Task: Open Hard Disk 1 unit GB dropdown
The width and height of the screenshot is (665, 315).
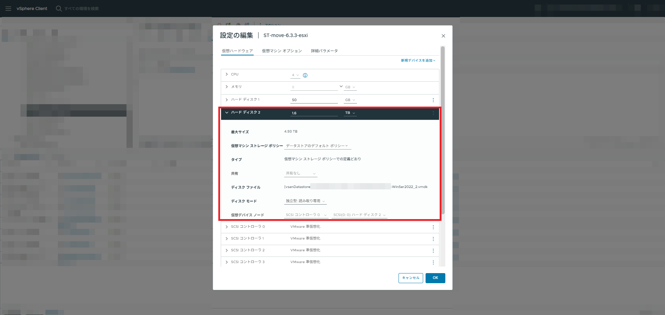Action: (350, 100)
